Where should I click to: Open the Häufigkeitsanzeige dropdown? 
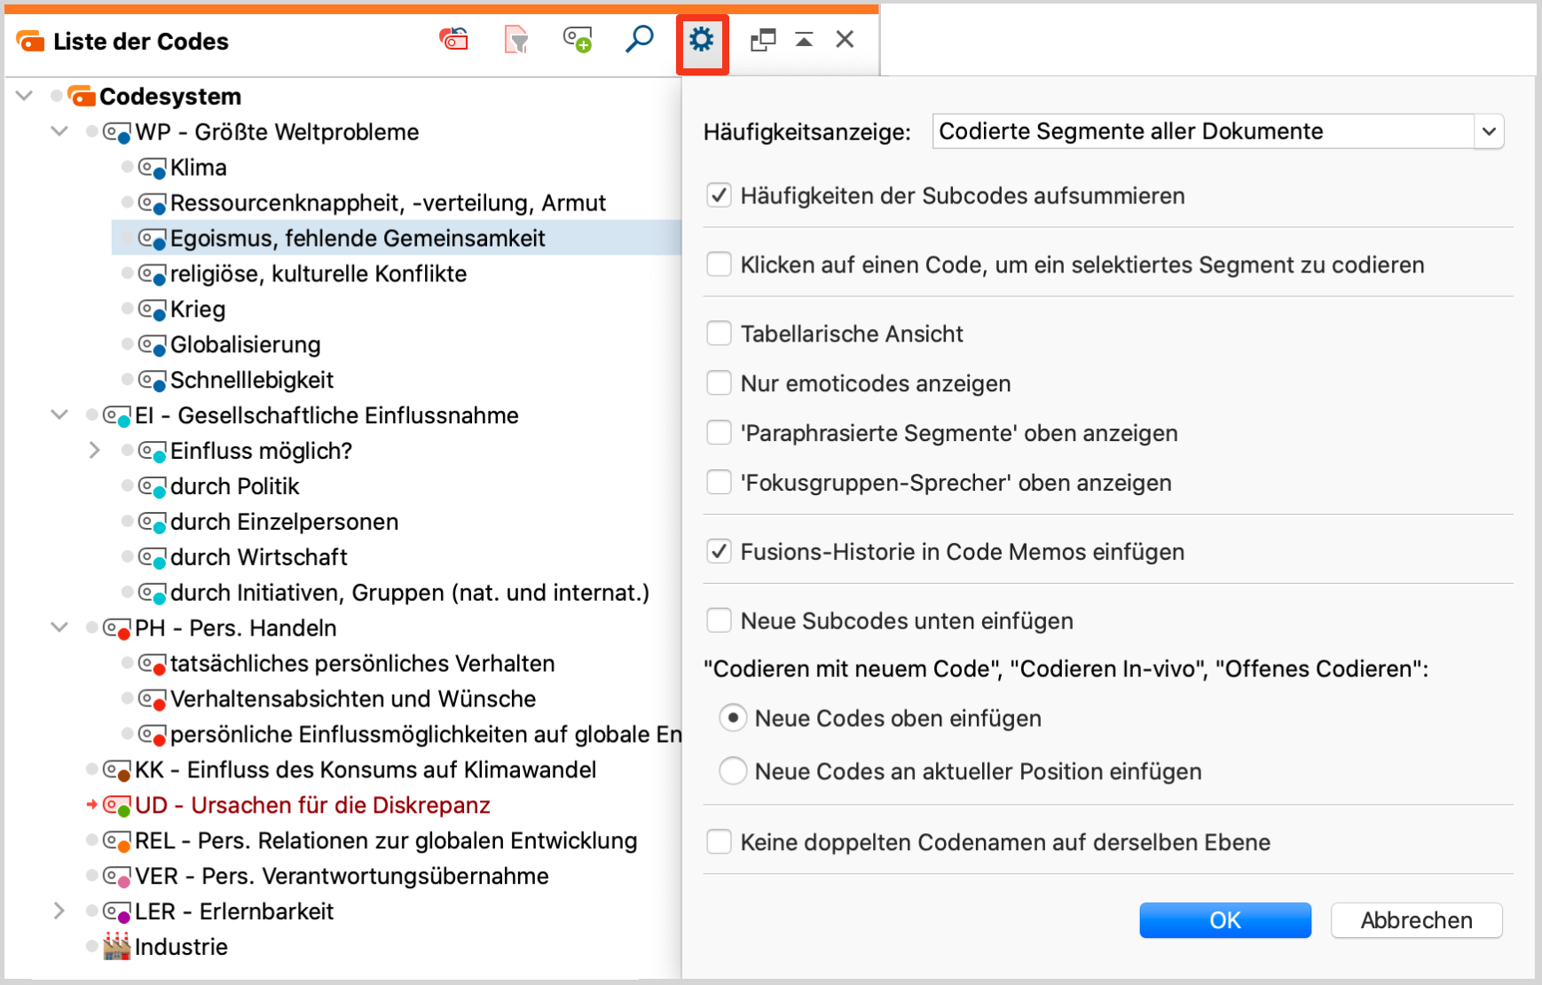1488,132
